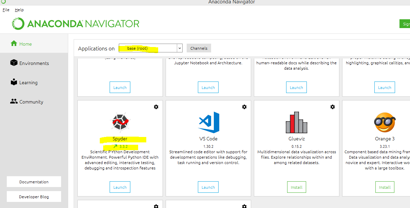The width and height of the screenshot is (410, 208).
Task: Click the Orange 3 smiley icon
Action: click(385, 122)
